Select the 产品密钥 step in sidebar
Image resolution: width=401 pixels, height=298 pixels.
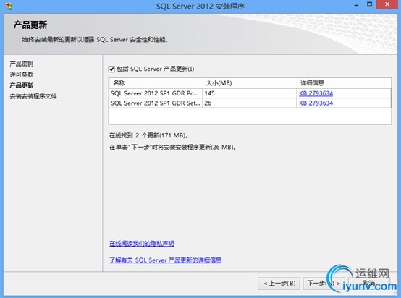coord(22,64)
